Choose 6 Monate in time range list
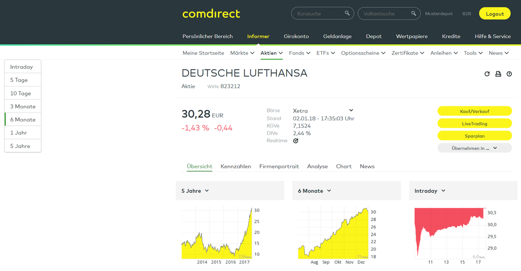 (x=22, y=119)
